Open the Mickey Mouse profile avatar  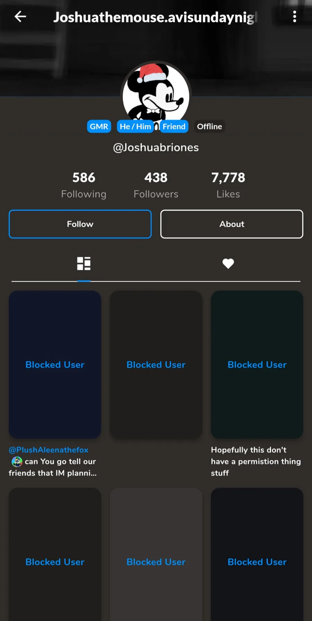156,93
